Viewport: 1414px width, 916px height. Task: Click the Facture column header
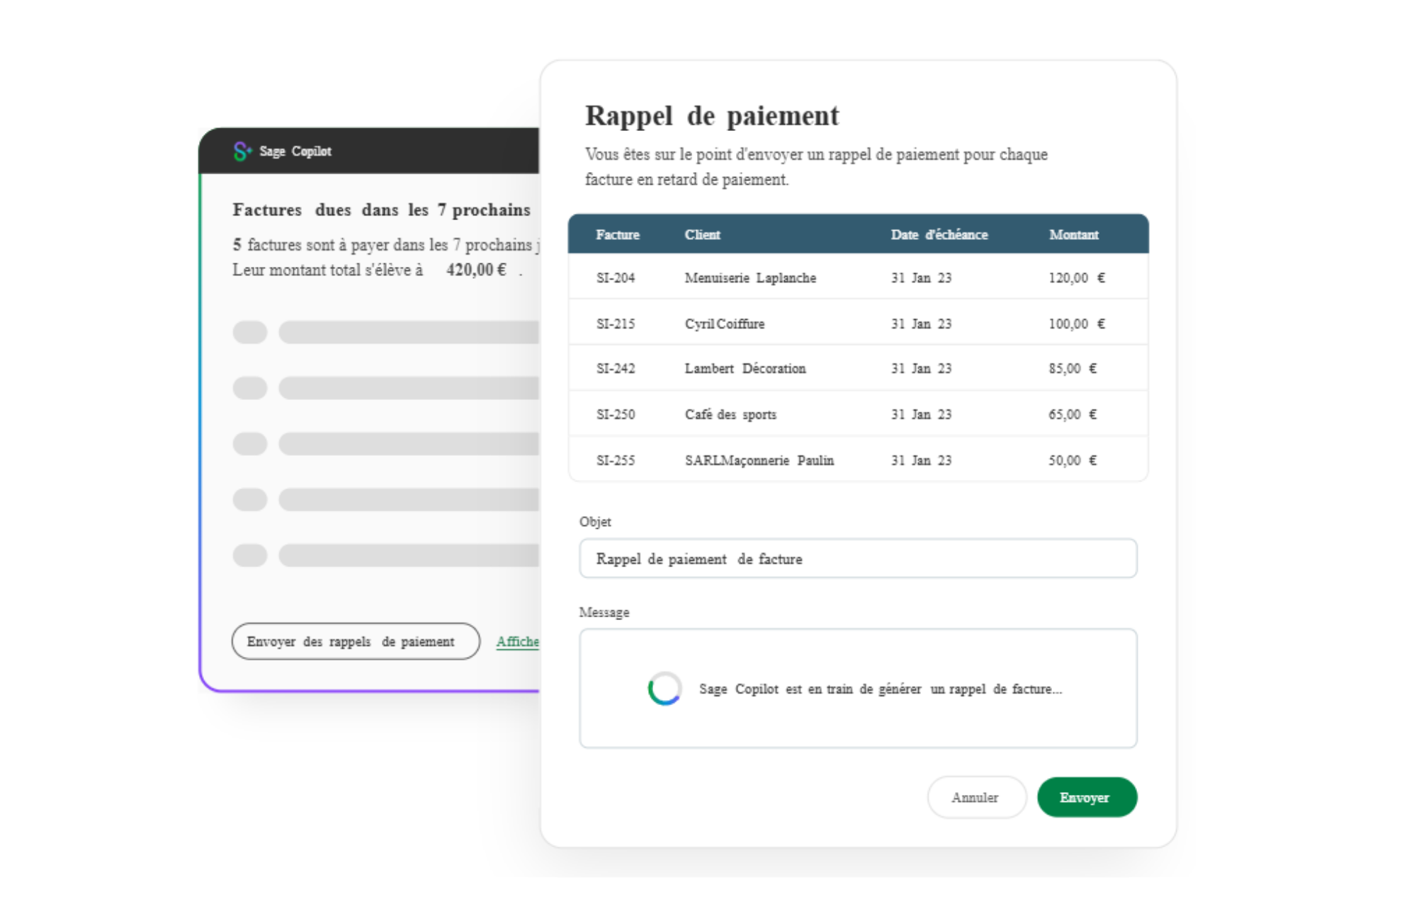pos(617,234)
